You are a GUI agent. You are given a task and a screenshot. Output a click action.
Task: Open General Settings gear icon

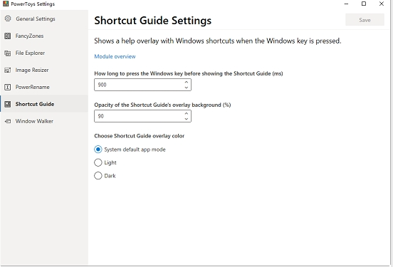(8, 19)
